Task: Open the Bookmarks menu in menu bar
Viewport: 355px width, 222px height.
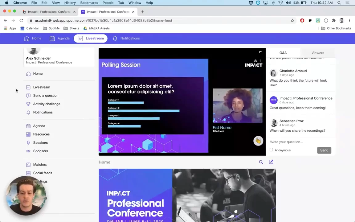Action: 89,3
